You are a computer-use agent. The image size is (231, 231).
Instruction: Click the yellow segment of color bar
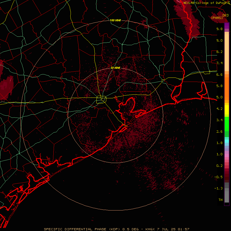point(227,110)
